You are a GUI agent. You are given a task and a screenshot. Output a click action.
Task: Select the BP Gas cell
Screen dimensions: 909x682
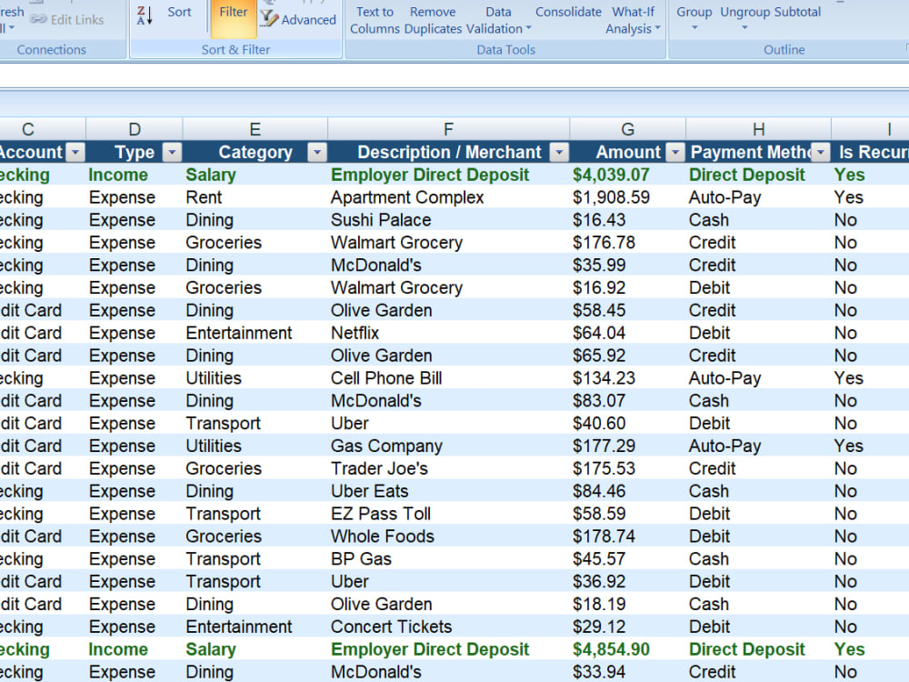pos(449,559)
